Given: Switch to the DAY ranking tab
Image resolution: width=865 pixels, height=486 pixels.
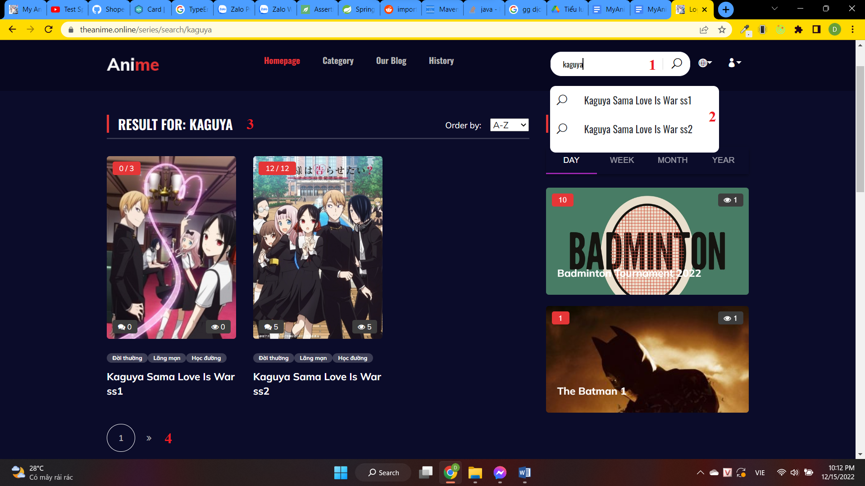Looking at the screenshot, I should coord(571,160).
